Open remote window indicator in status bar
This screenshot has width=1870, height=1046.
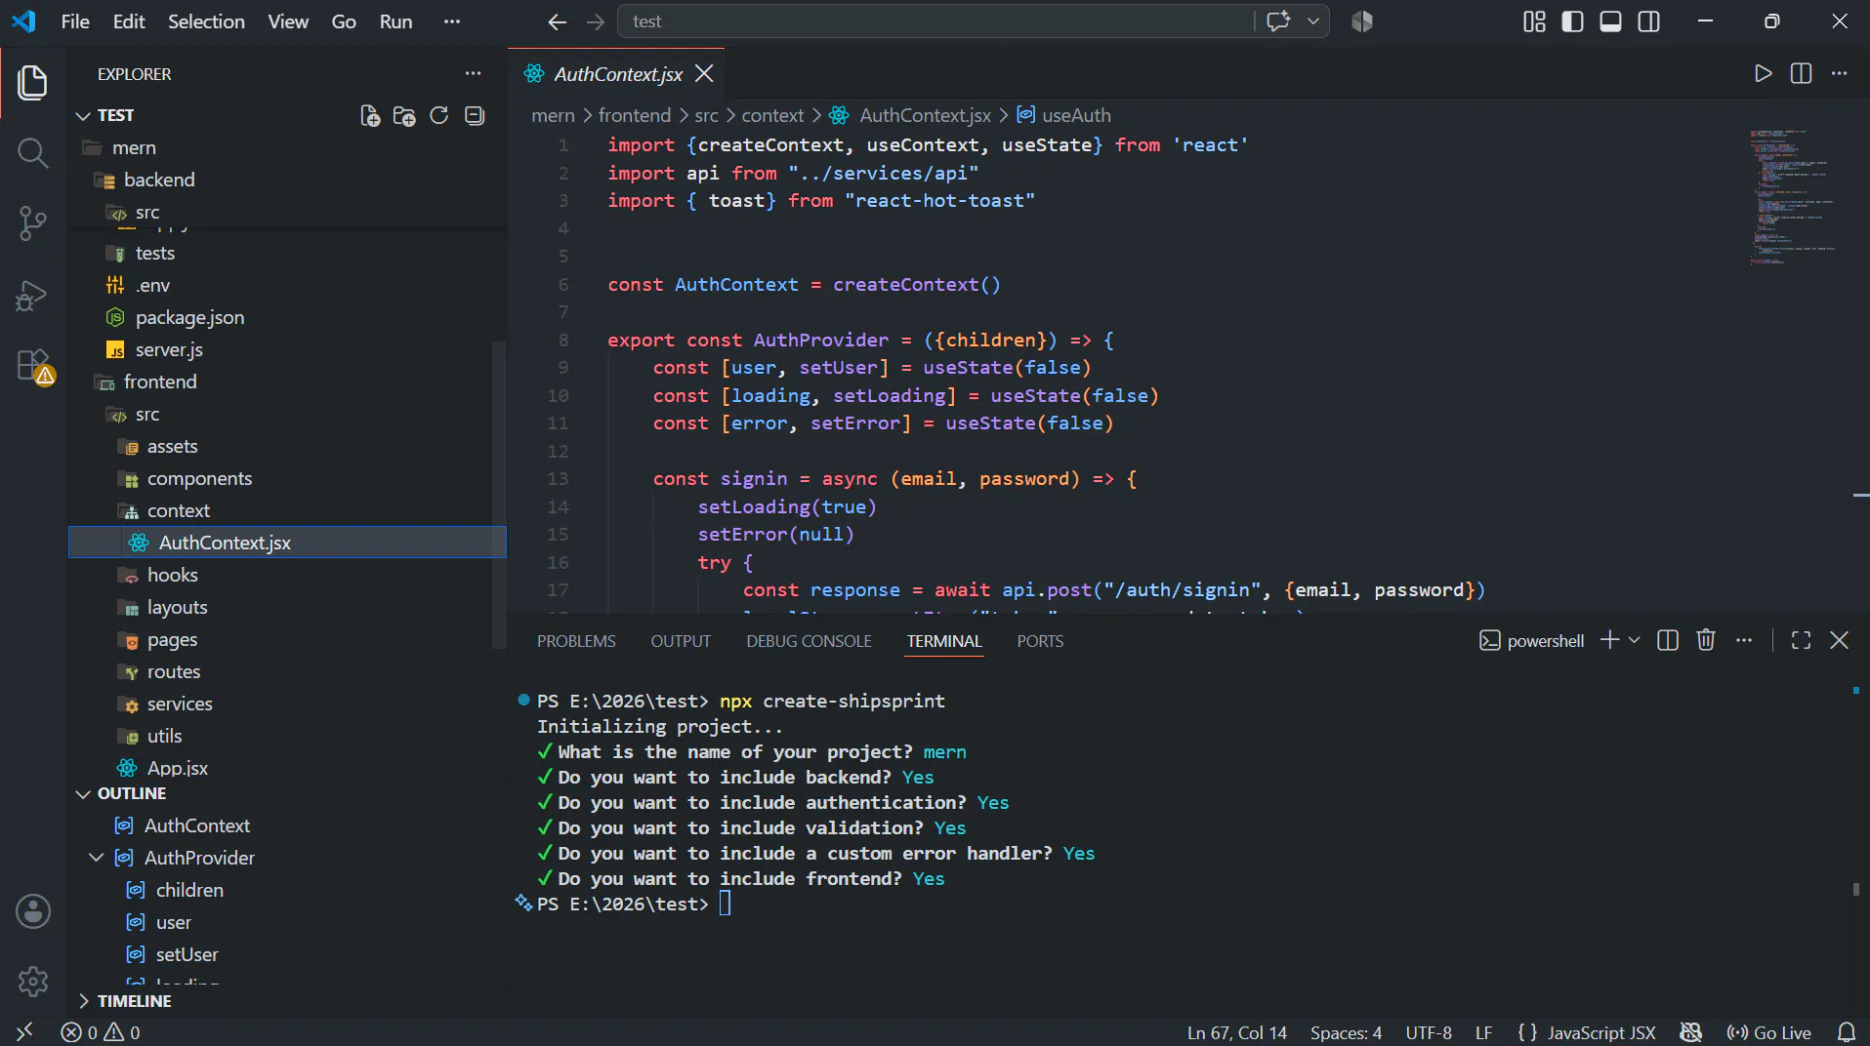[x=24, y=1032]
